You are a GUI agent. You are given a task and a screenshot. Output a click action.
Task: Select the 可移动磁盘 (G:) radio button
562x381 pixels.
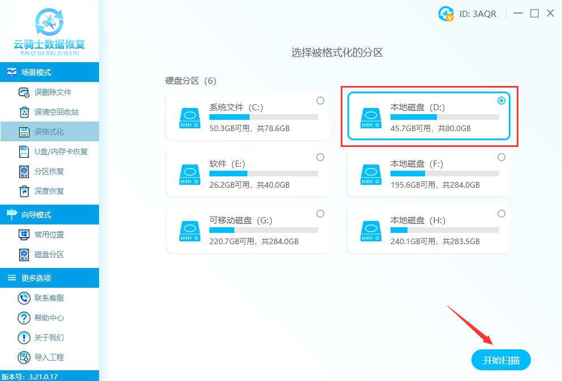pyautogui.click(x=320, y=214)
